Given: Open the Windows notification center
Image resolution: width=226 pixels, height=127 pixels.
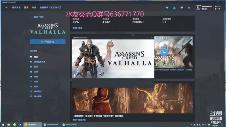Looking at the screenshot, I should coord(222,125).
